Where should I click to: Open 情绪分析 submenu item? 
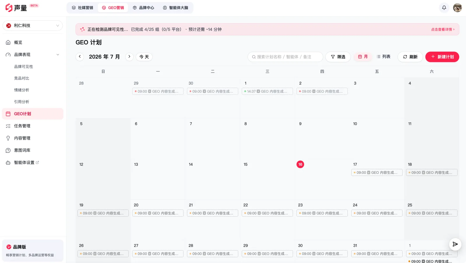click(x=22, y=90)
